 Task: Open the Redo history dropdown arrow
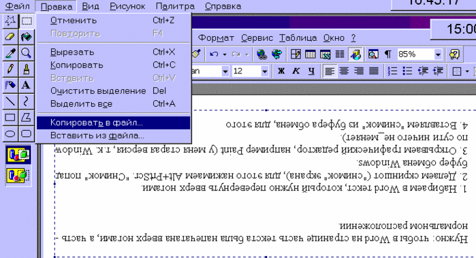(247, 54)
